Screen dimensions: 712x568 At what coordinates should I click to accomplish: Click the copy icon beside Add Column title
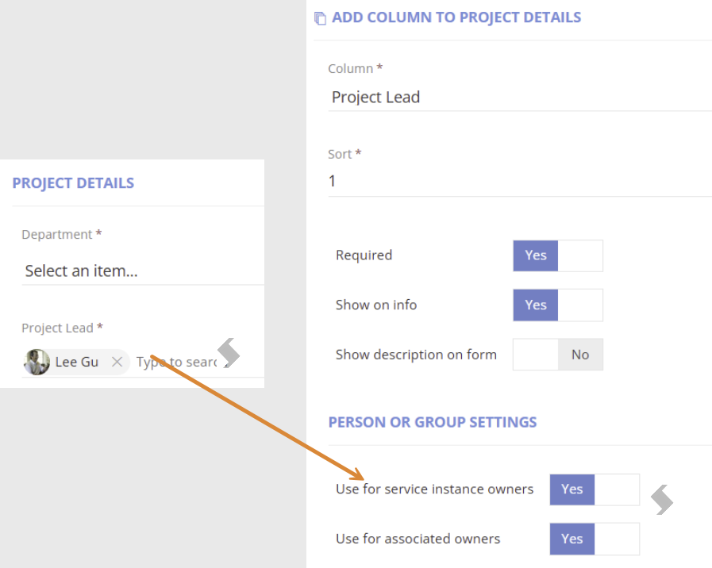320,18
